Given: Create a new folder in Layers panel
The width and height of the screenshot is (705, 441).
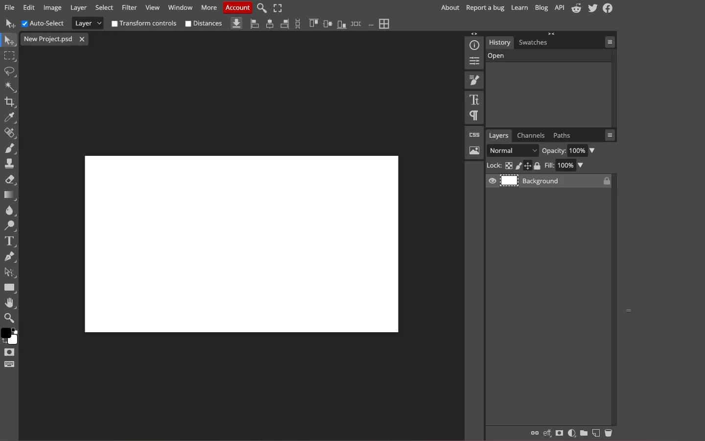Looking at the screenshot, I should tap(584, 433).
